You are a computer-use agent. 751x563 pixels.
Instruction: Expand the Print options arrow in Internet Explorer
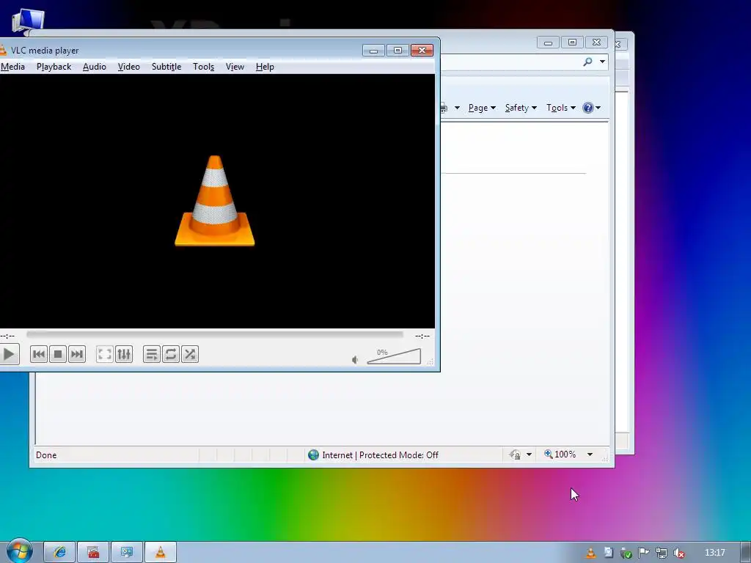click(457, 108)
